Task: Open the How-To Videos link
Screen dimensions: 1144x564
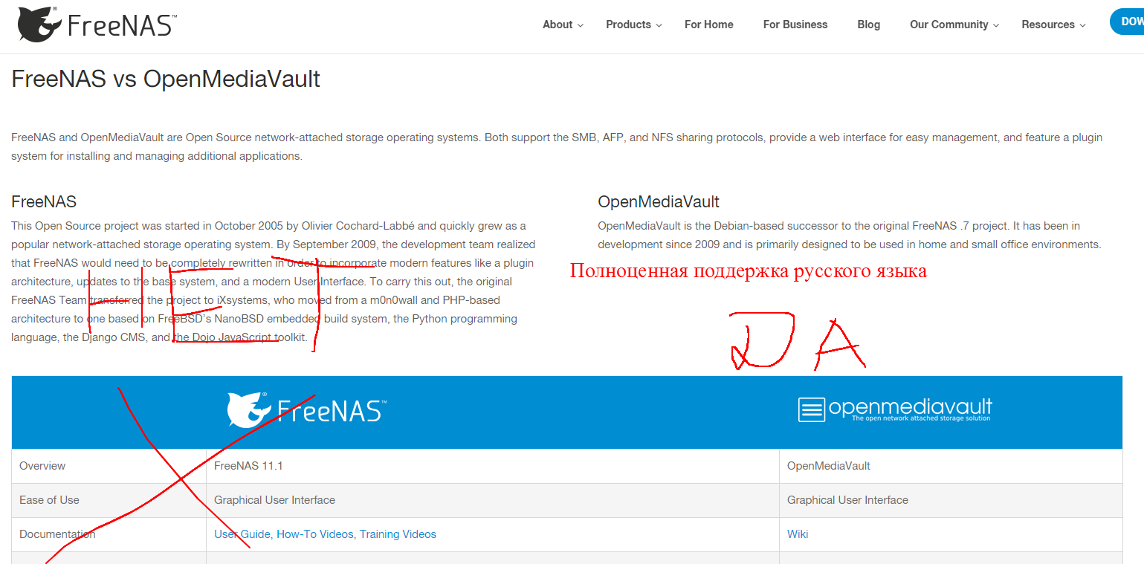Action: click(315, 534)
